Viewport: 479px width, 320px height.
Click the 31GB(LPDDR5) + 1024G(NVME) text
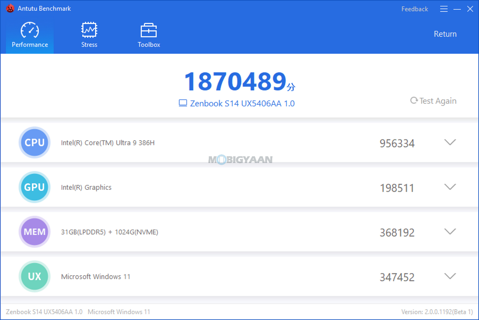click(110, 232)
